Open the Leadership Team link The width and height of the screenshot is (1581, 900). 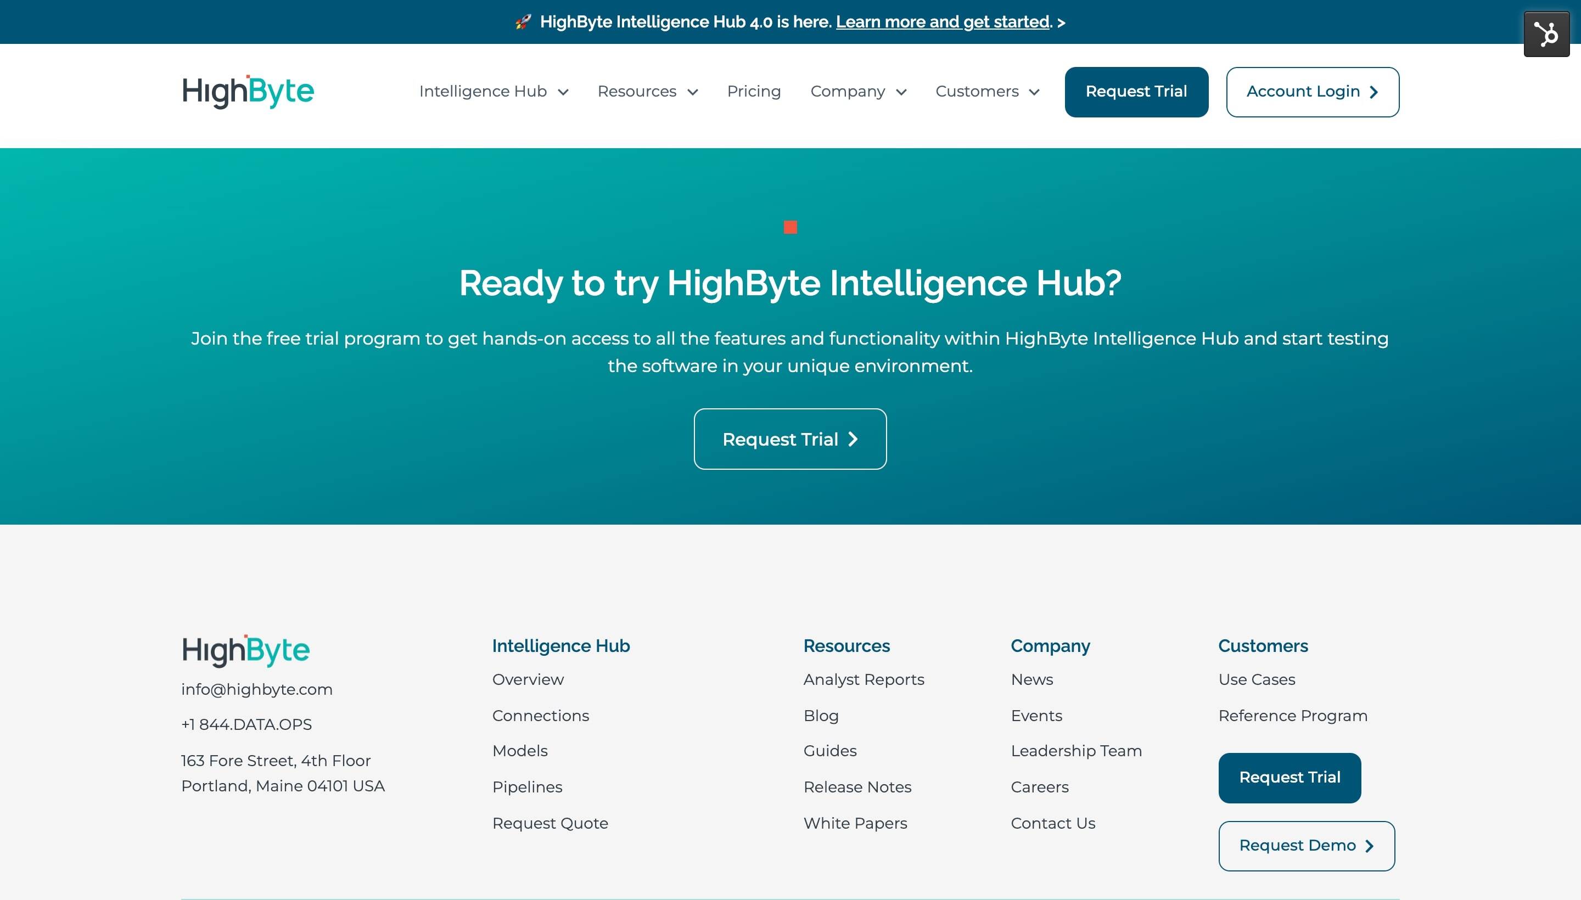coord(1076,750)
